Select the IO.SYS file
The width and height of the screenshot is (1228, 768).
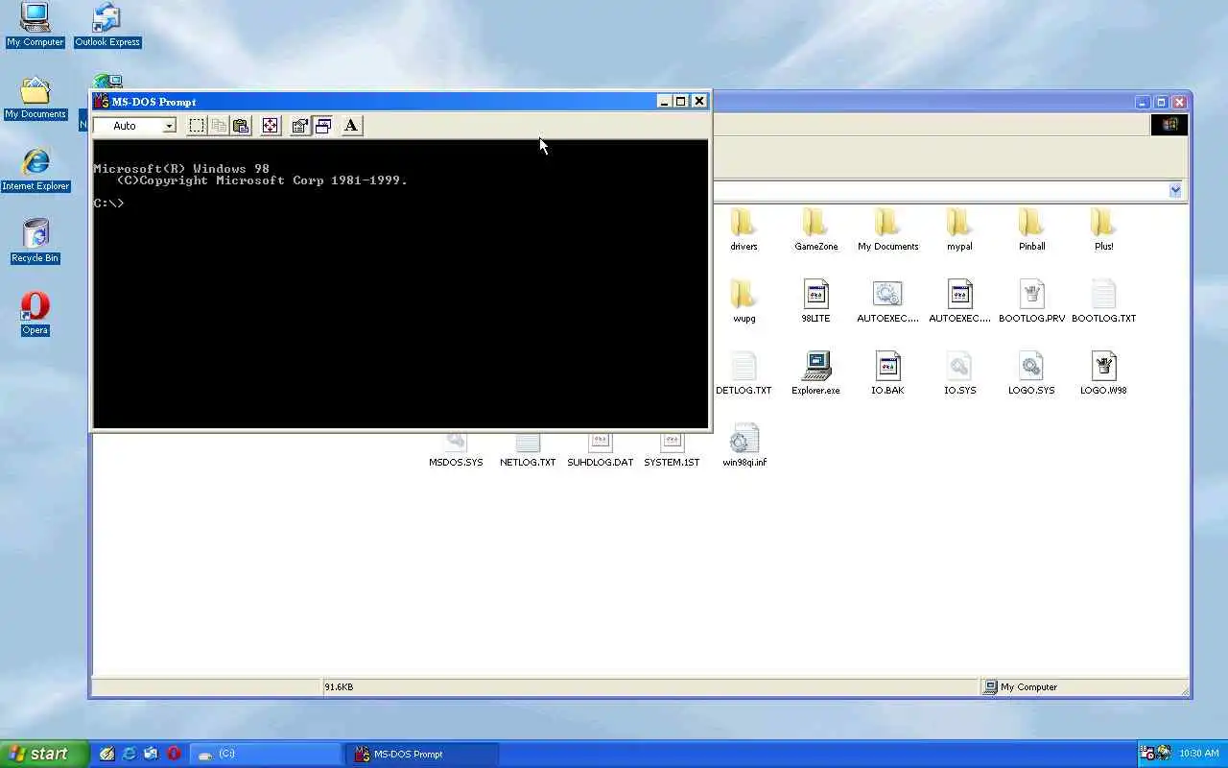tap(959, 373)
